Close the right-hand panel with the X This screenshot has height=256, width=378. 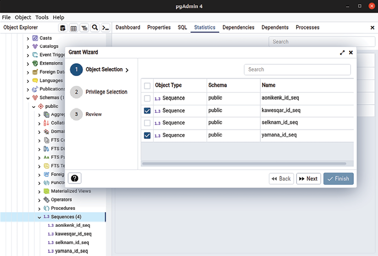[x=372, y=28]
